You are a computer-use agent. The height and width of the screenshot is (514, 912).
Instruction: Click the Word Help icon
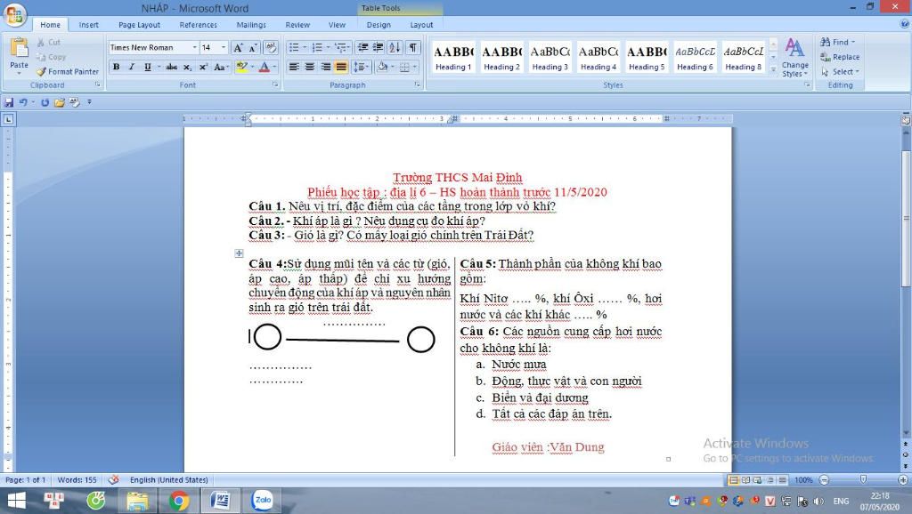click(905, 24)
